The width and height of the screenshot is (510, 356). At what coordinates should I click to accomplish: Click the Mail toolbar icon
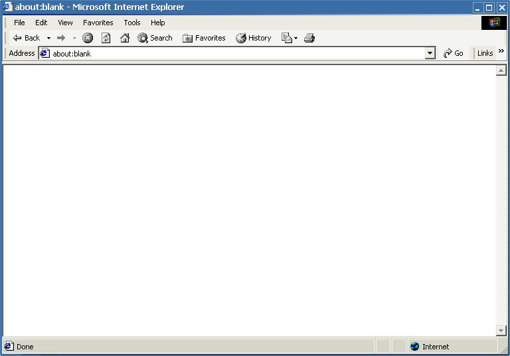point(287,38)
